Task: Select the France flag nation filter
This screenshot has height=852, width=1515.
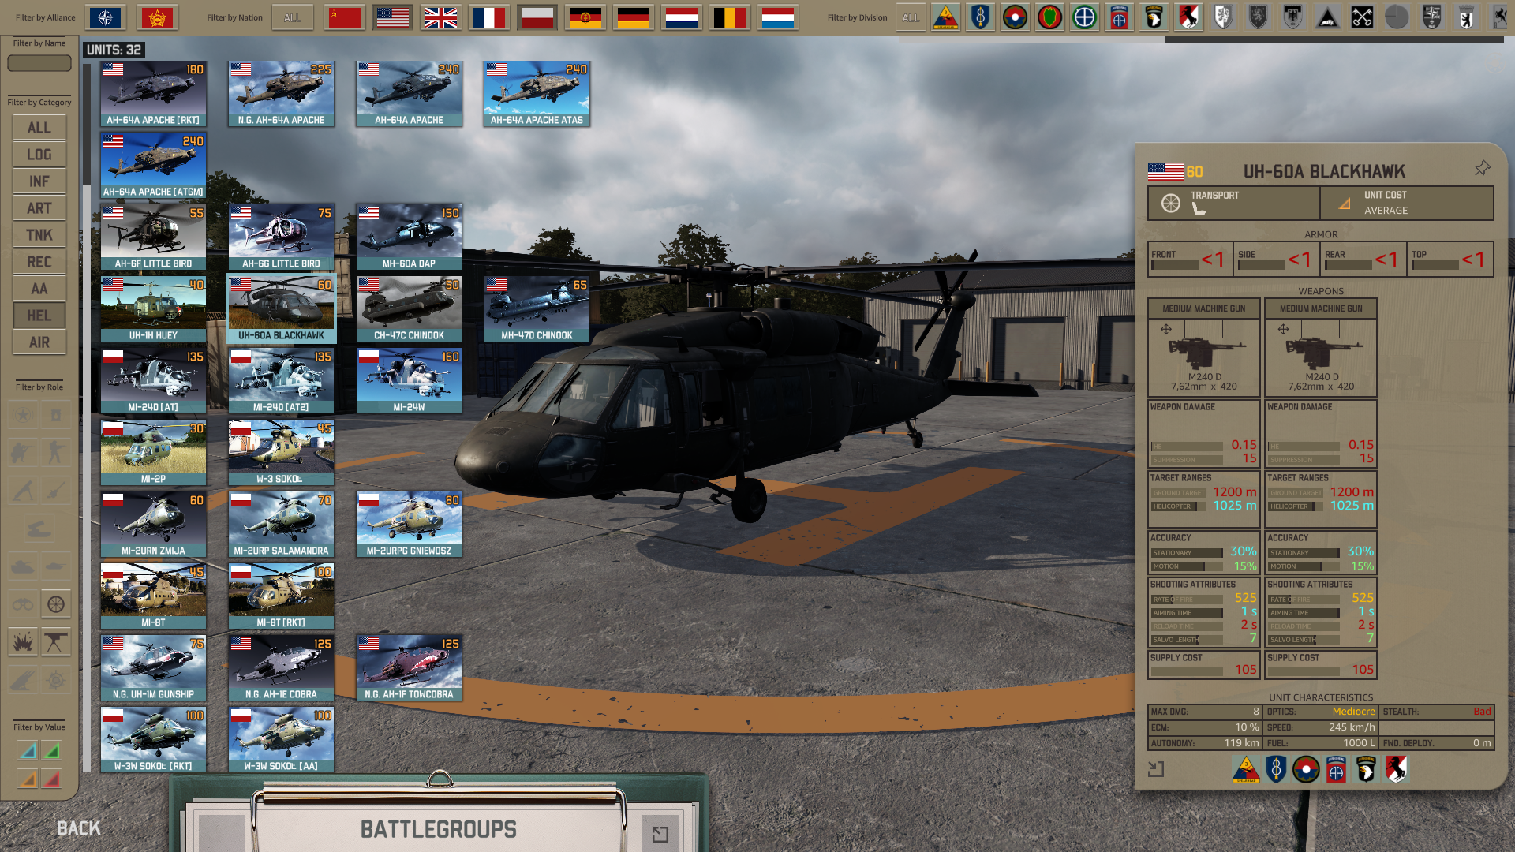Action: (x=488, y=17)
